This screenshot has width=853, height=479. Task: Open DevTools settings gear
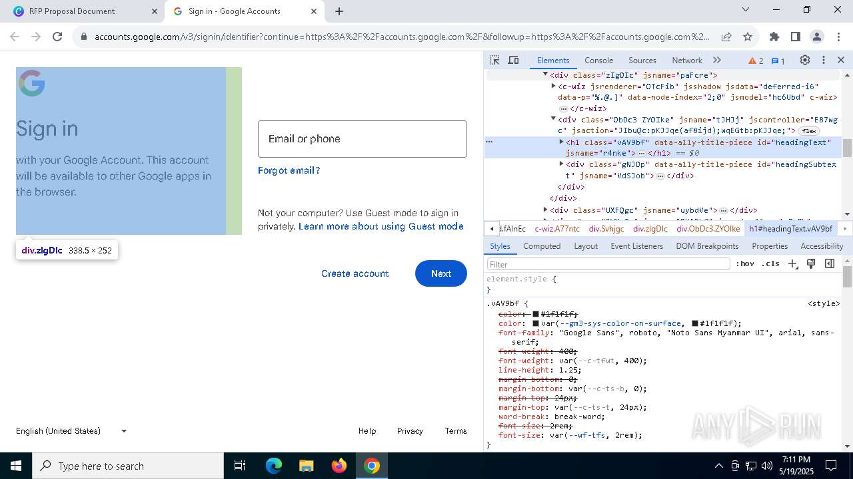click(x=805, y=60)
